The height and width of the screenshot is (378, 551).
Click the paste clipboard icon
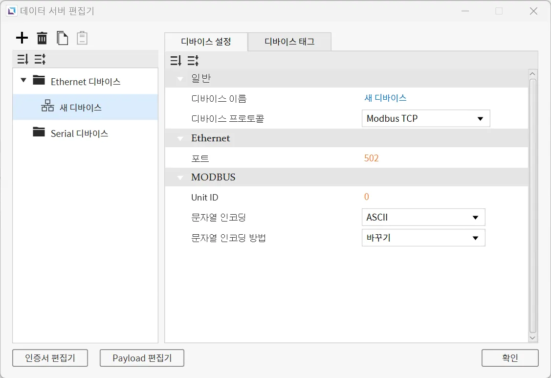82,38
